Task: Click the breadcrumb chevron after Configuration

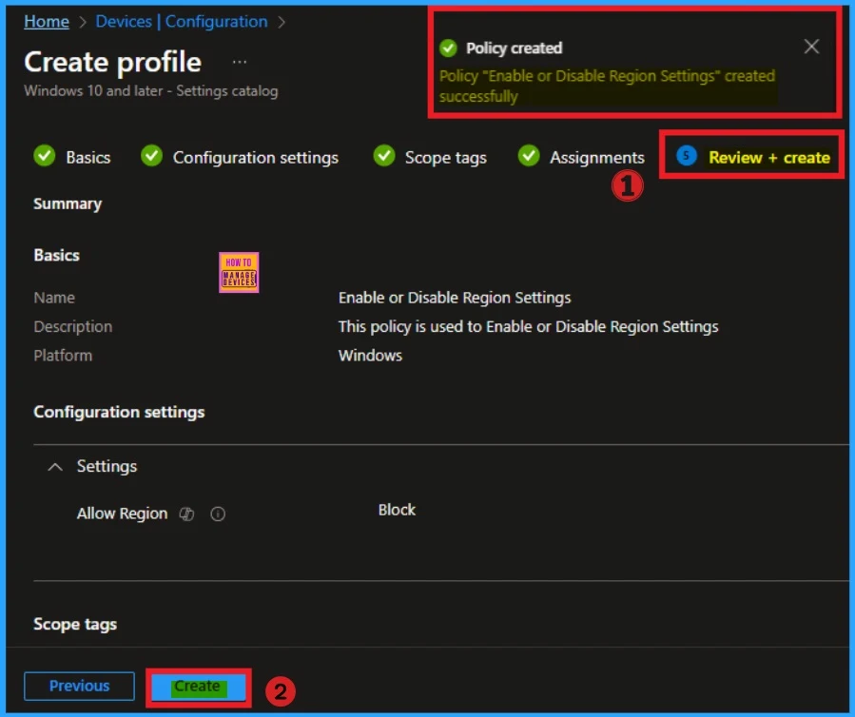Action: click(x=282, y=23)
